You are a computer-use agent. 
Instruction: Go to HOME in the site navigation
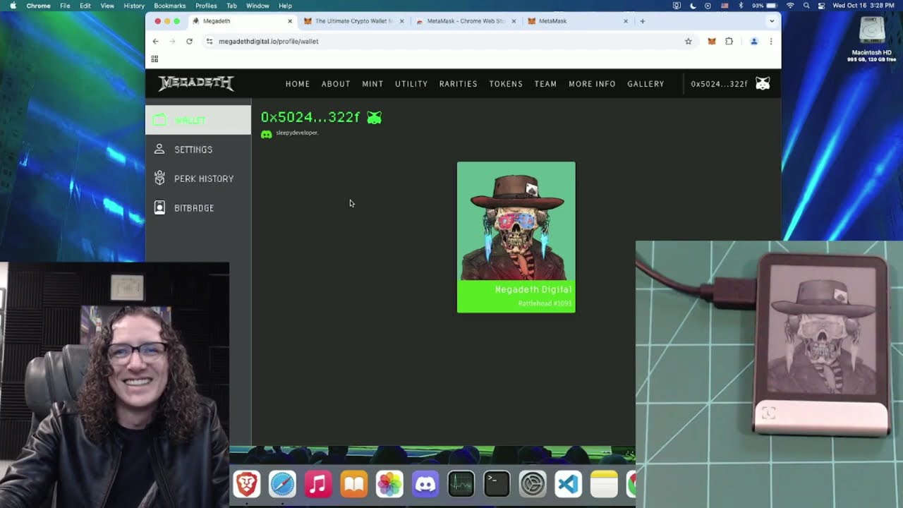point(298,84)
